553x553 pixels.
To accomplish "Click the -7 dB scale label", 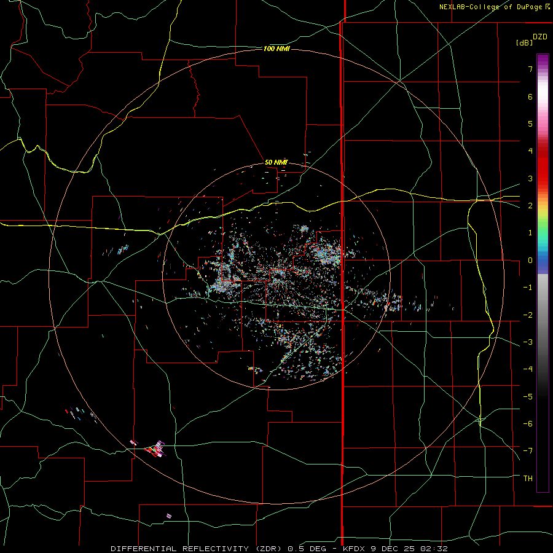I will click(528, 451).
